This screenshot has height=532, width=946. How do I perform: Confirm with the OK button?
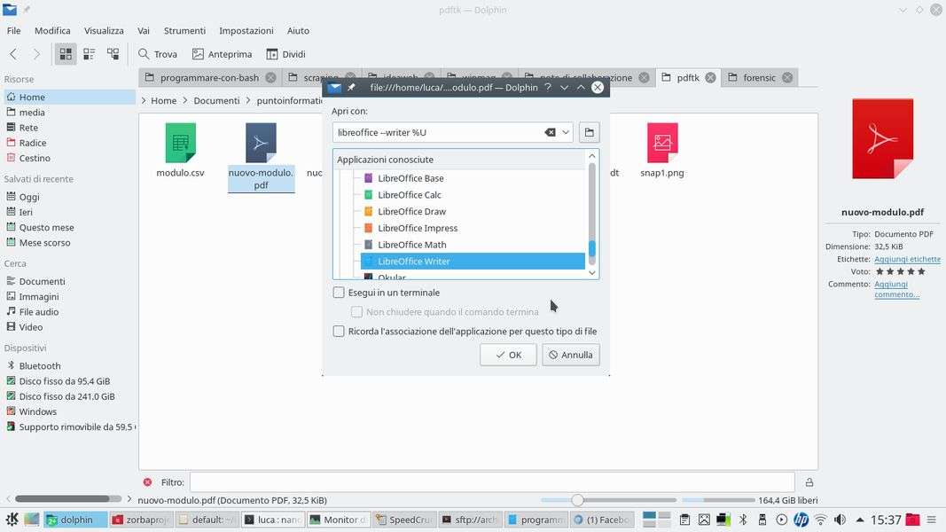click(x=508, y=355)
